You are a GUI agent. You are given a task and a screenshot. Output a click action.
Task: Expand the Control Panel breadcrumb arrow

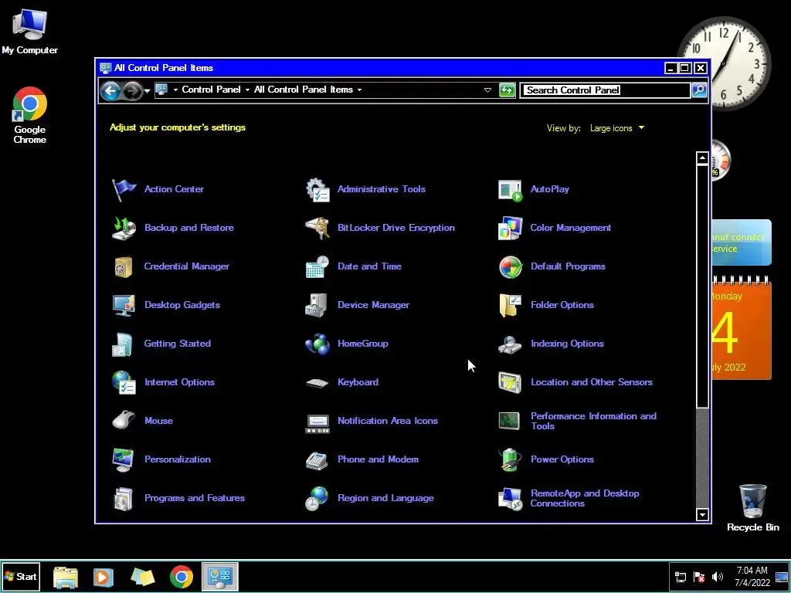pos(247,90)
